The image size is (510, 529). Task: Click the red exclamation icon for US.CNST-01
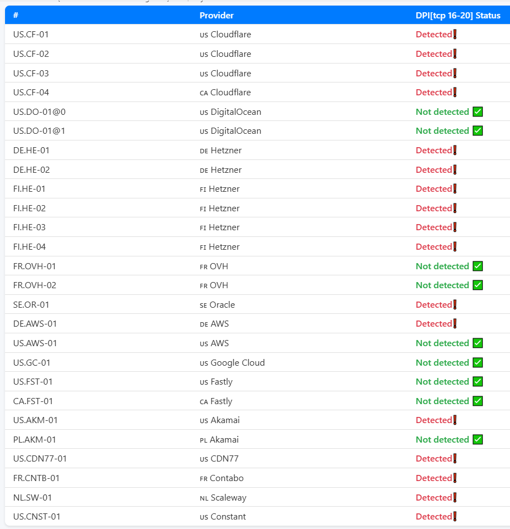tap(455, 516)
